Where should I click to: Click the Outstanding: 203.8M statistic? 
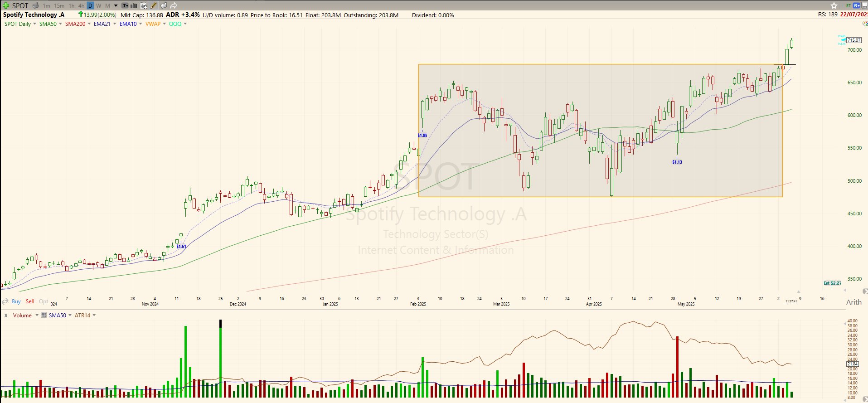click(371, 15)
